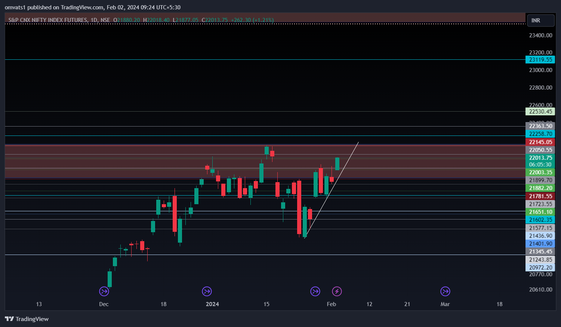Click the 21 date label on time axis

tap(407, 304)
